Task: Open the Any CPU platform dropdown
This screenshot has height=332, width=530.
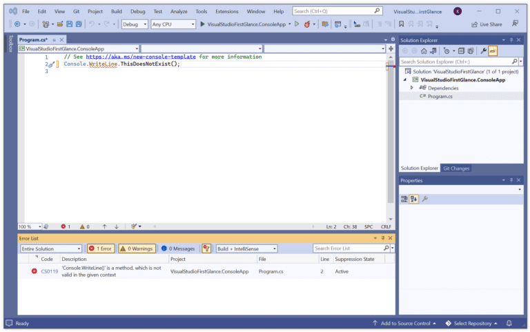Action: point(173,24)
